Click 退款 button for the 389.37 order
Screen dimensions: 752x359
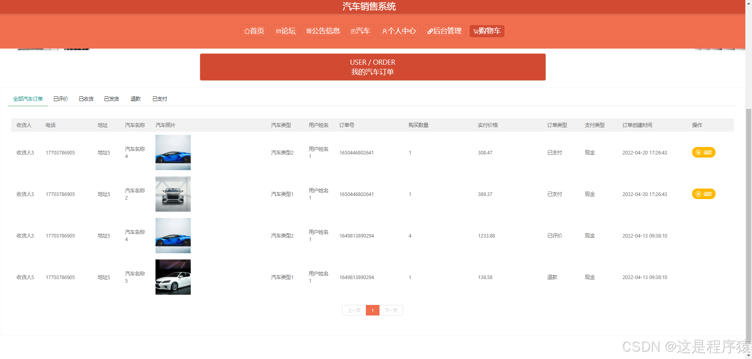(703, 194)
